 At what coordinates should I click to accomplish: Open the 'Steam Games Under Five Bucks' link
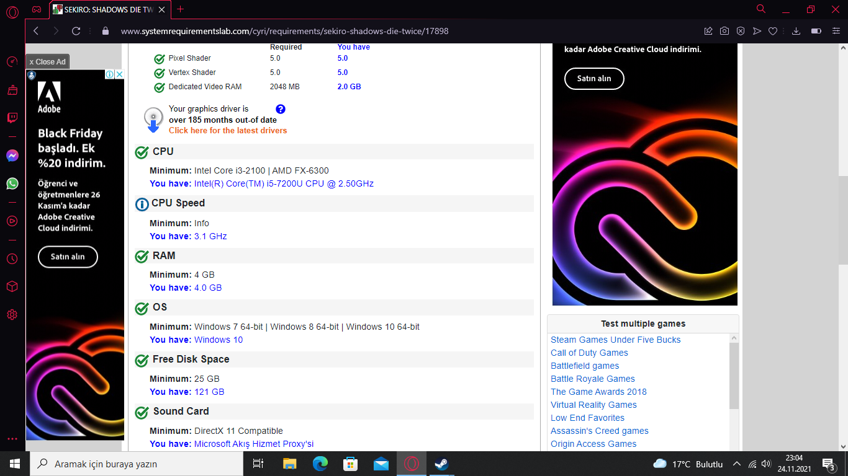(615, 340)
